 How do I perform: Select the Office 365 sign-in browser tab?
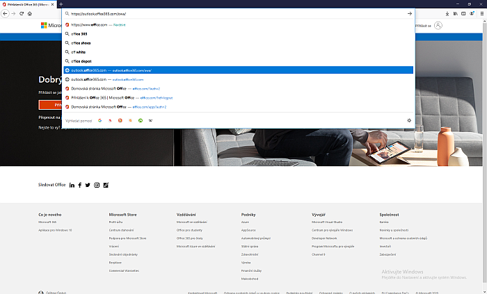[x=28, y=4]
